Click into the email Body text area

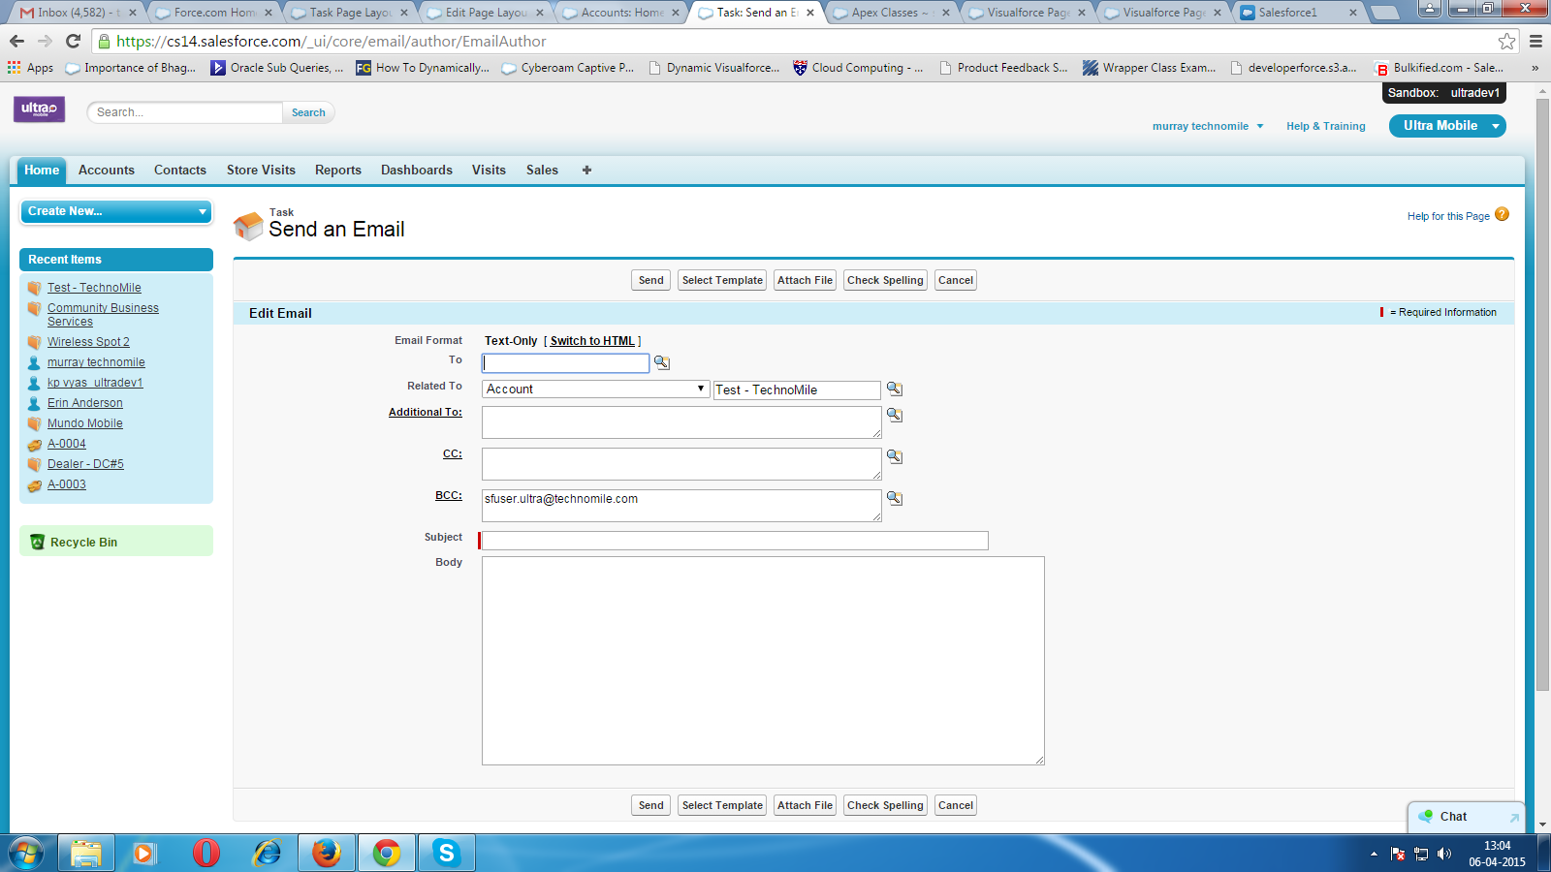763,661
